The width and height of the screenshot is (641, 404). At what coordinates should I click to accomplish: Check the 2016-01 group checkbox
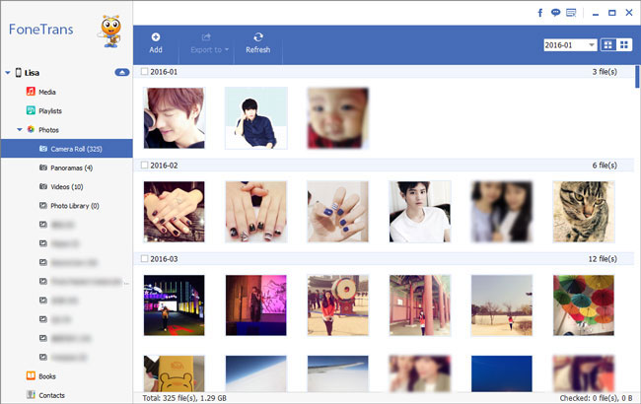point(144,72)
